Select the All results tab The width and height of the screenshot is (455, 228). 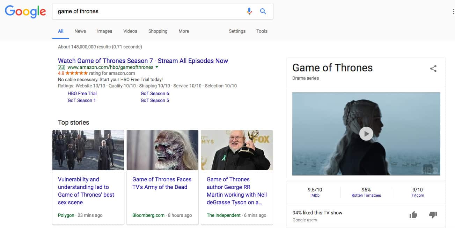tap(61, 31)
